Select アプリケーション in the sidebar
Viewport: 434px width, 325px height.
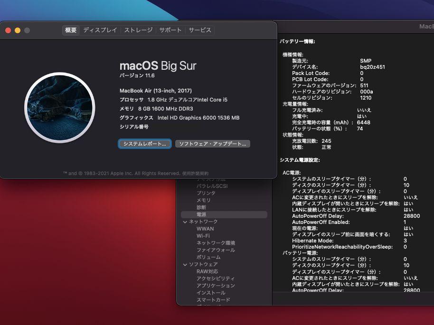click(x=216, y=286)
